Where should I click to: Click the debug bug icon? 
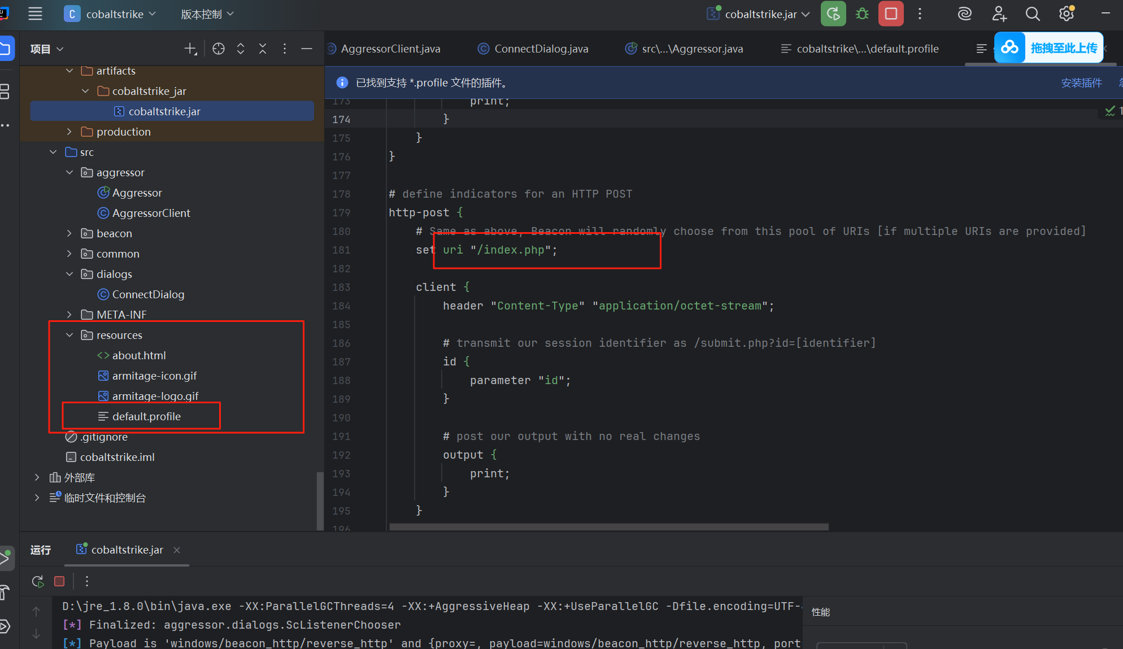pyautogui.click(x=862, y=14)
